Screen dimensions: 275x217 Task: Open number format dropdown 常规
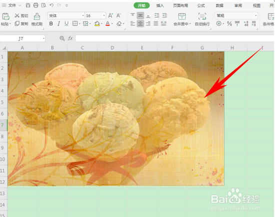coord(256,16)
